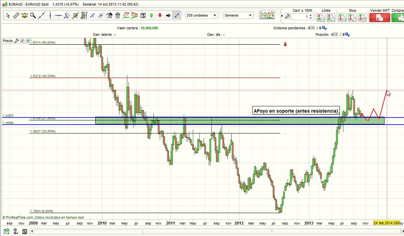Image resolution: width=404 pixels, height=236 pixels.
Task: Click the '1,3827 (23,60%)' Fibonacci label
Action: pos(42,131)
